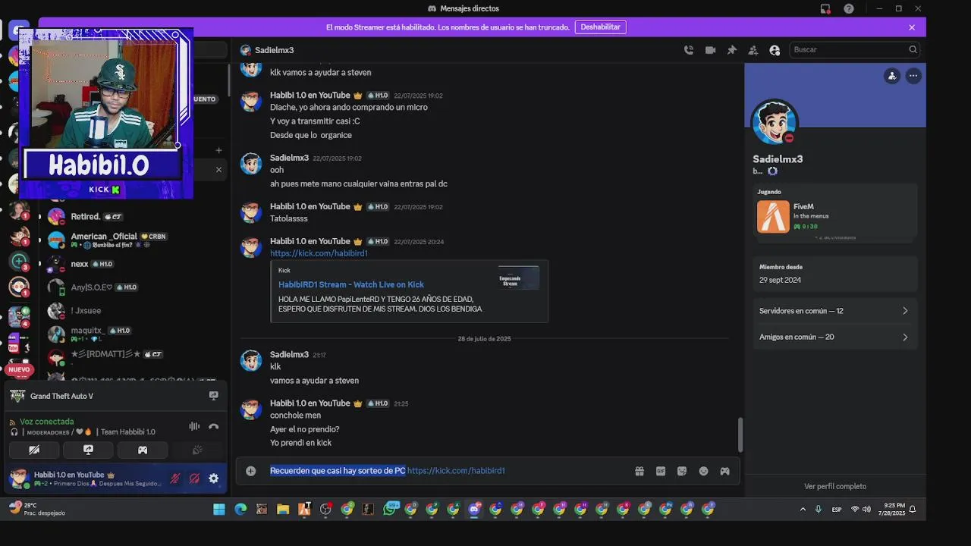Unmute the microphone in user panel
971x546 pixels.
(175, 479)
